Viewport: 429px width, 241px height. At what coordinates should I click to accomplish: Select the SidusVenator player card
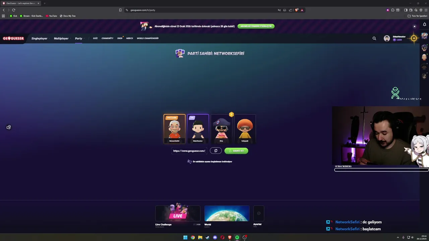(198, 129)
